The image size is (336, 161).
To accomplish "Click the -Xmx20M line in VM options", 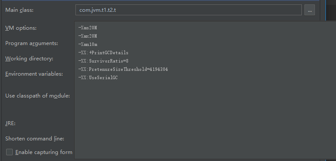I will (x=88, y=36).
